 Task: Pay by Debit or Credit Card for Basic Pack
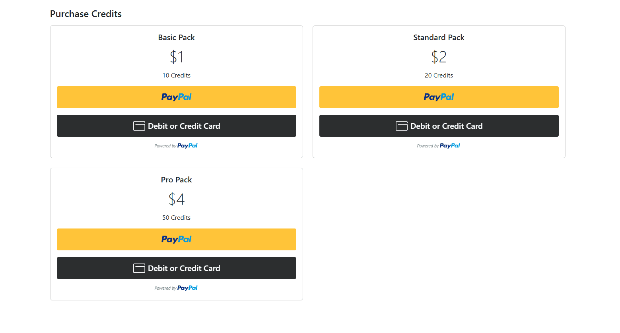176,126
